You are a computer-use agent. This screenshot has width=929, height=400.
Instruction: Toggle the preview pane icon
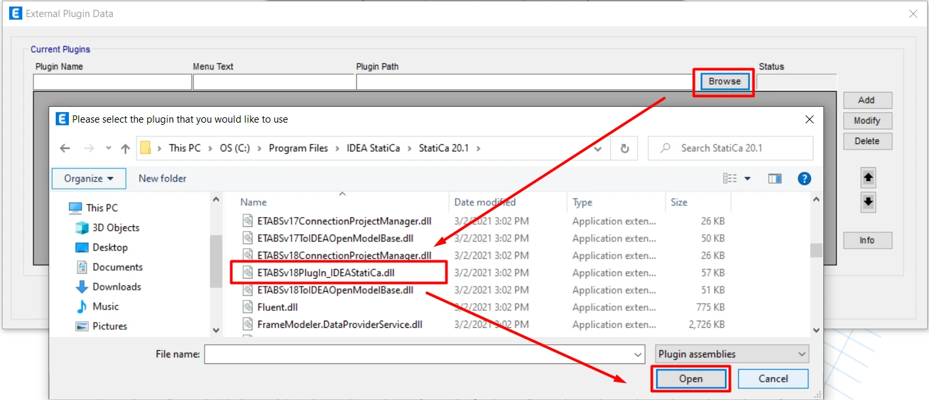(775, 178)
